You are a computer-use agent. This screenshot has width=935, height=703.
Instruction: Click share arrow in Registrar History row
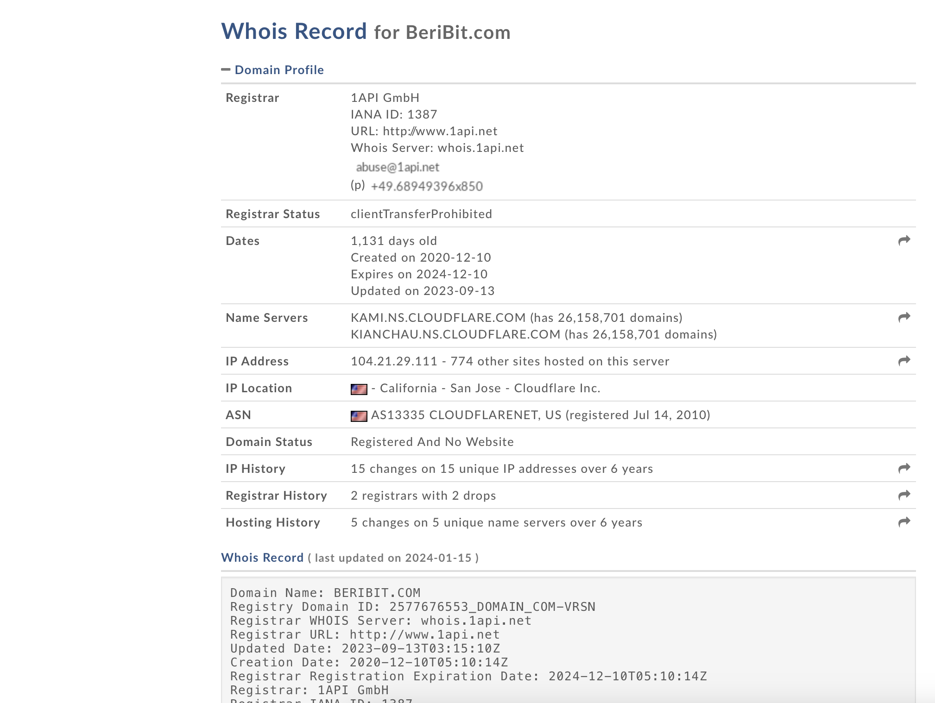(904, 495)
